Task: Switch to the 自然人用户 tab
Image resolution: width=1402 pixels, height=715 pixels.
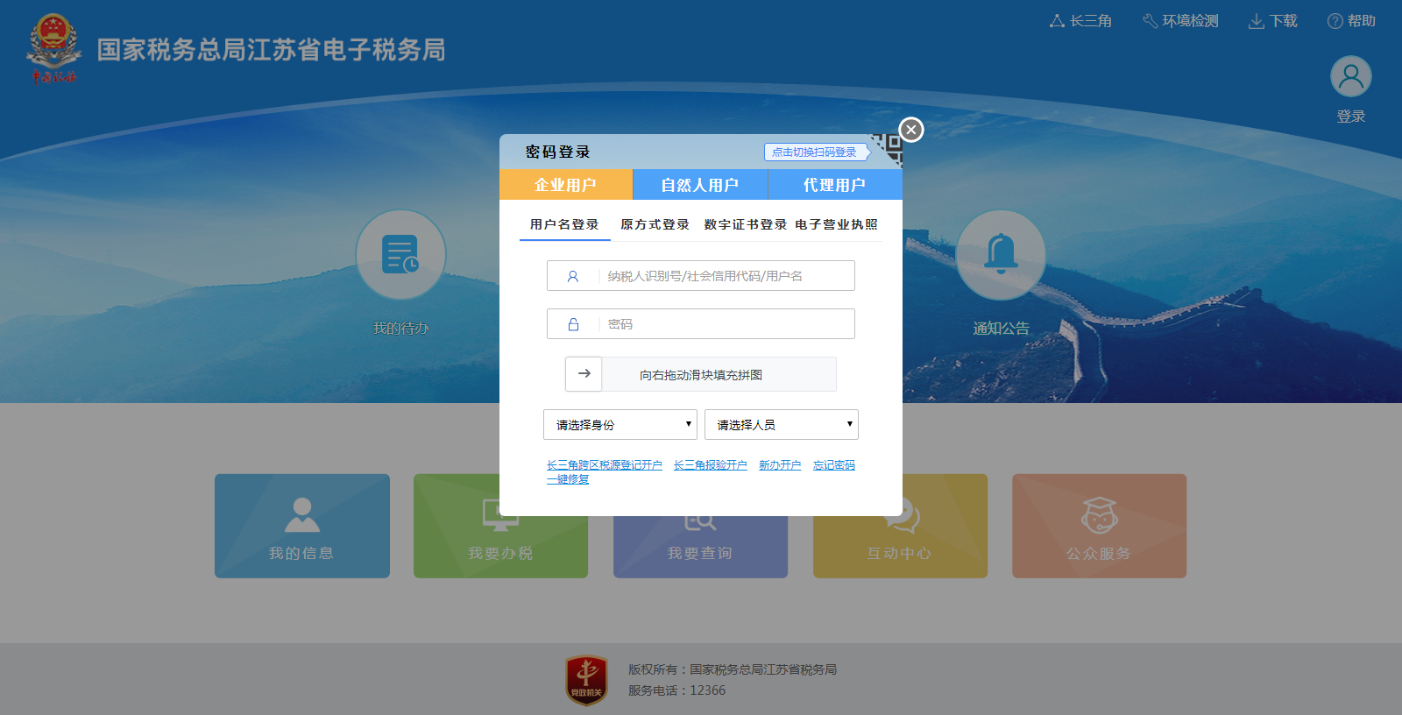Action: 700,185
